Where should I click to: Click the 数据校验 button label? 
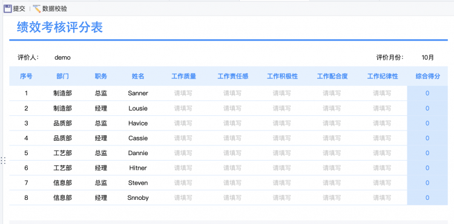click(54, 8)
